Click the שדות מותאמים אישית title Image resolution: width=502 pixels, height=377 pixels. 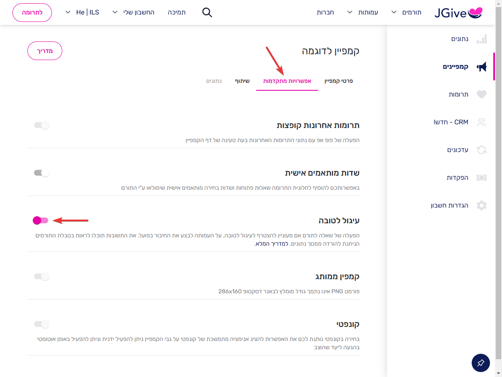pos(322,173)
